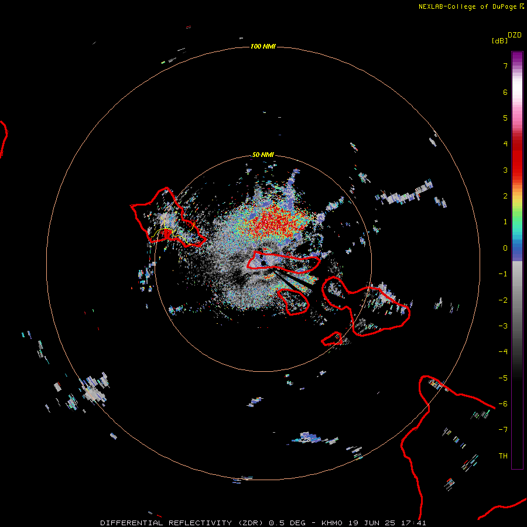
Task: Click the -7 dB tick label on the legend
Action: tap(503, 430)
